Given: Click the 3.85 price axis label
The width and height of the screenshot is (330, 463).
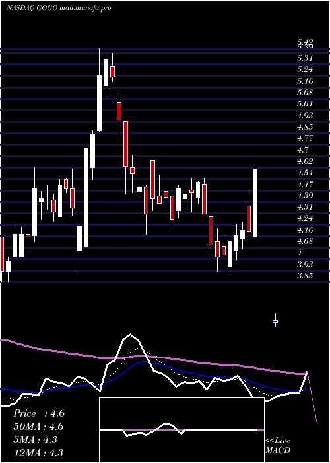Looking at the screenshot, I should click(305, 276).
